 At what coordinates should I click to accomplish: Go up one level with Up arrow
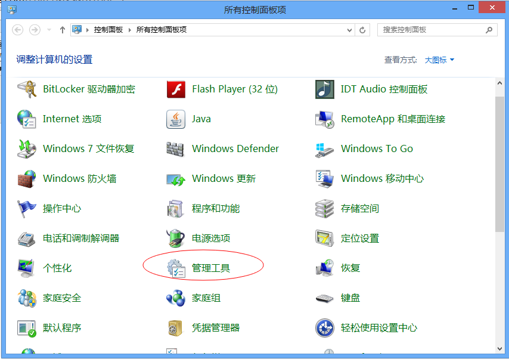[63, 30]
